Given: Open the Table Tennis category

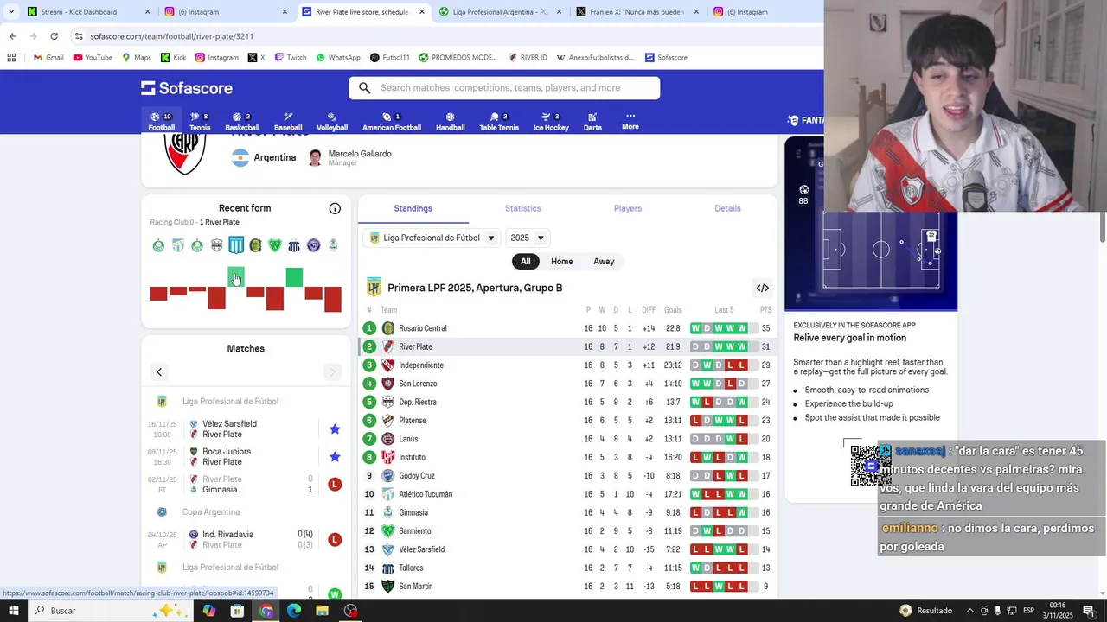Looking at the screenshot, I should (x=499, y=122).
